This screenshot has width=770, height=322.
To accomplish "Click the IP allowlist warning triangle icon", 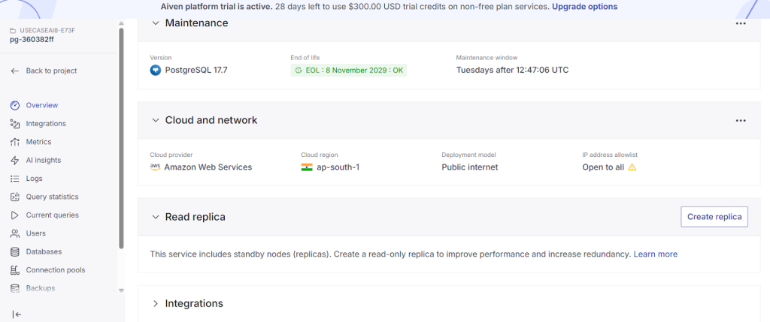I will coord(632,167).
